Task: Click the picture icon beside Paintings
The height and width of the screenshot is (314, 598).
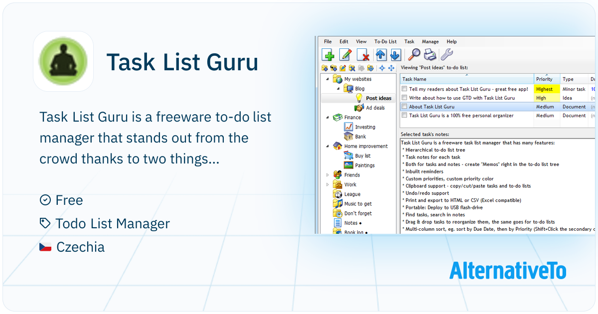Action: (348, 165)
